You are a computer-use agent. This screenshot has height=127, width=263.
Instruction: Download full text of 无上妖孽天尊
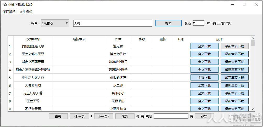click(x=204, y=93)
